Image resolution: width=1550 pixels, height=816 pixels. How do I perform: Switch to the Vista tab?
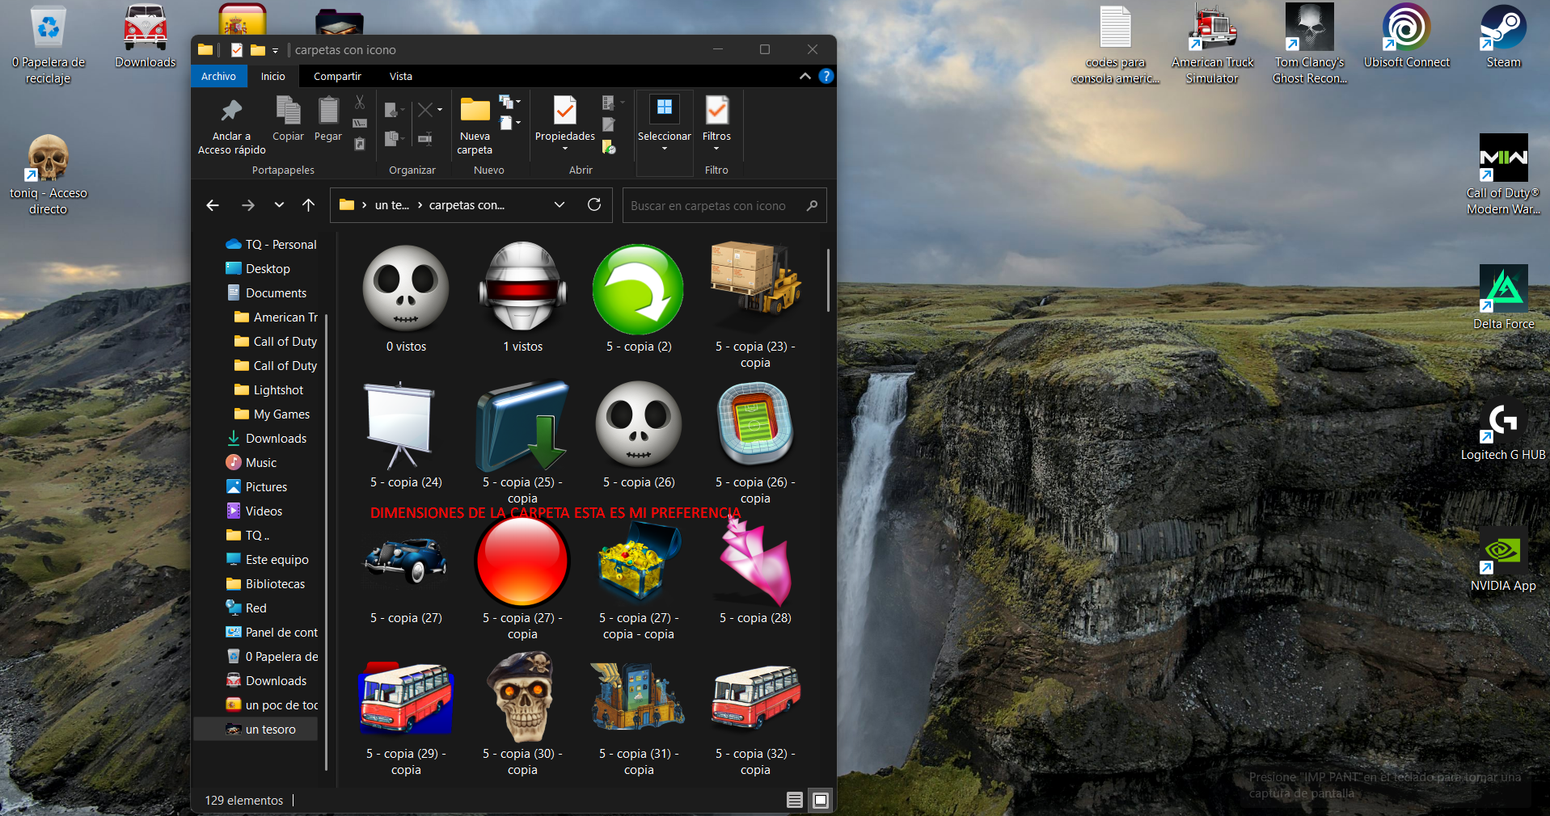pos(401,76)
